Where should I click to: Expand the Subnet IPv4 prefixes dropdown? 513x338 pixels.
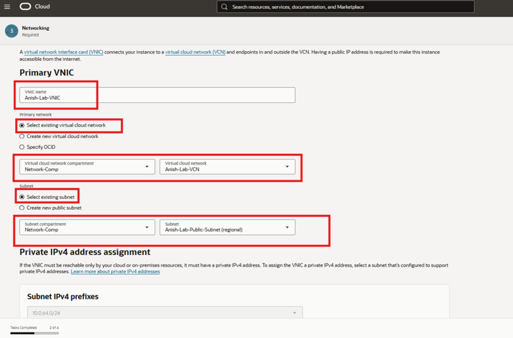165,313
